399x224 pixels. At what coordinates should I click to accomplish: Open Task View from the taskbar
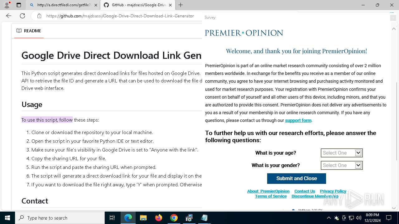112,218
